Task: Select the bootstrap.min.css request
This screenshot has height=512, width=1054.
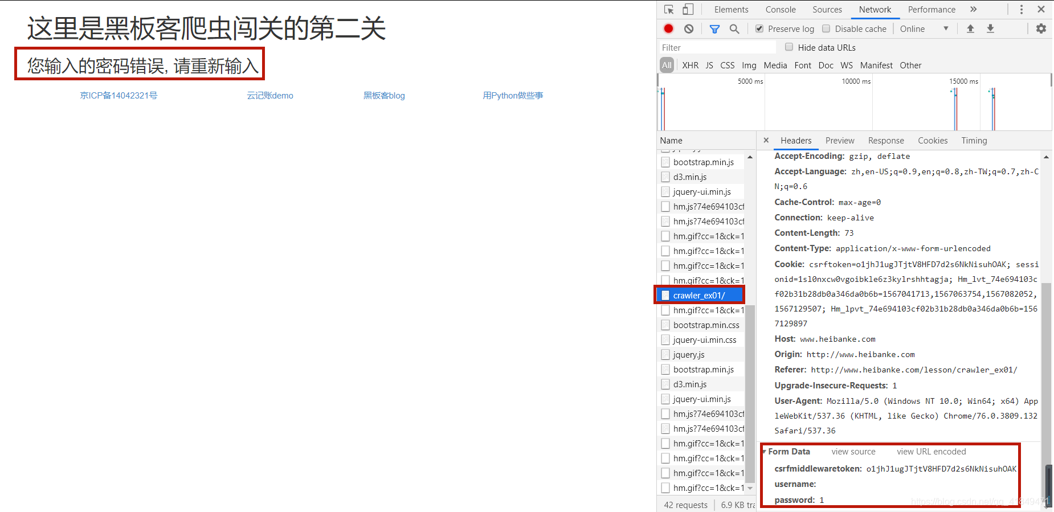Action: (701, 325)
